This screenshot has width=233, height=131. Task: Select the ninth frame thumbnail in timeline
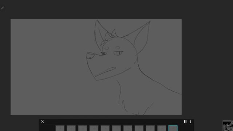point(150,128)
